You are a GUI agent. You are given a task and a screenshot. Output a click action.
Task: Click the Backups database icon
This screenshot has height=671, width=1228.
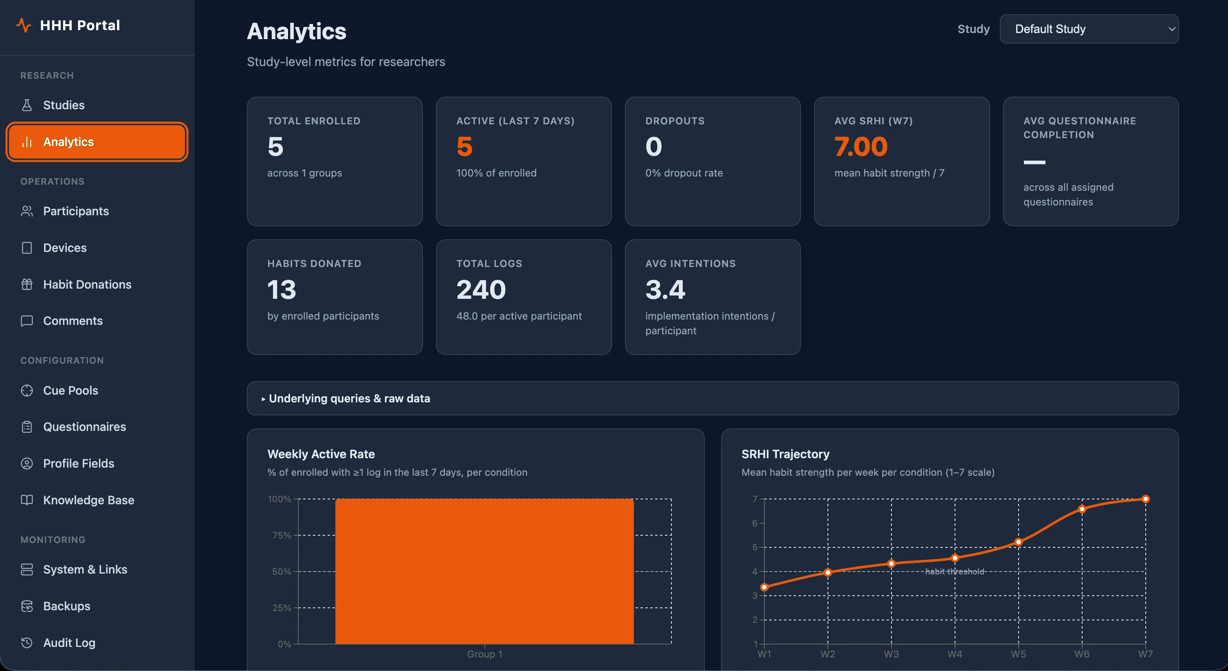pyautogui.click(x=27, y=606)
